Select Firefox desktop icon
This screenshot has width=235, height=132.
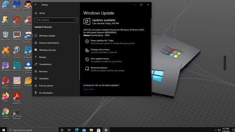pos(6,97)
